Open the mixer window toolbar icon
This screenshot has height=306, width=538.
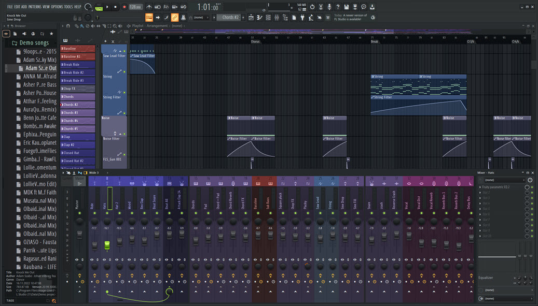[277, 18]
